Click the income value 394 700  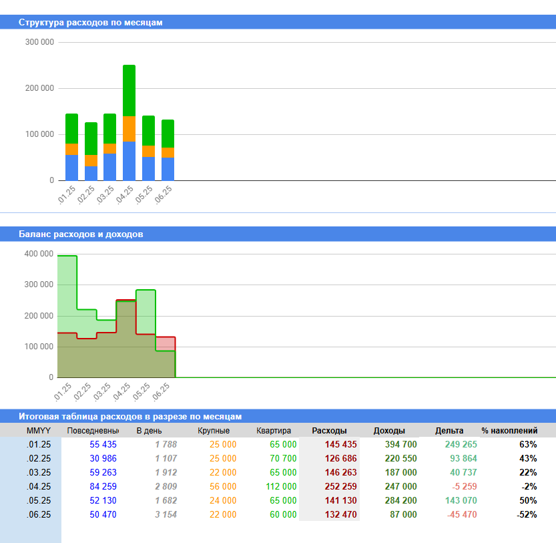coord(401,444)
